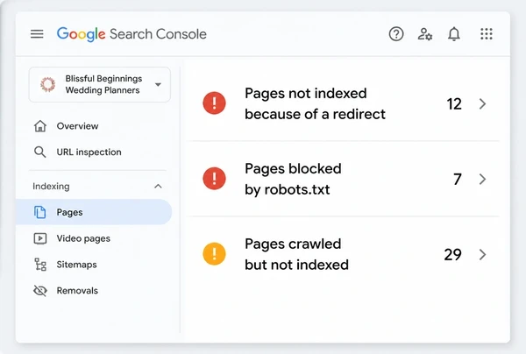Open URL inspection in the sidebar
The width and height of the screenshot is (526, 354).
(94, 152)
